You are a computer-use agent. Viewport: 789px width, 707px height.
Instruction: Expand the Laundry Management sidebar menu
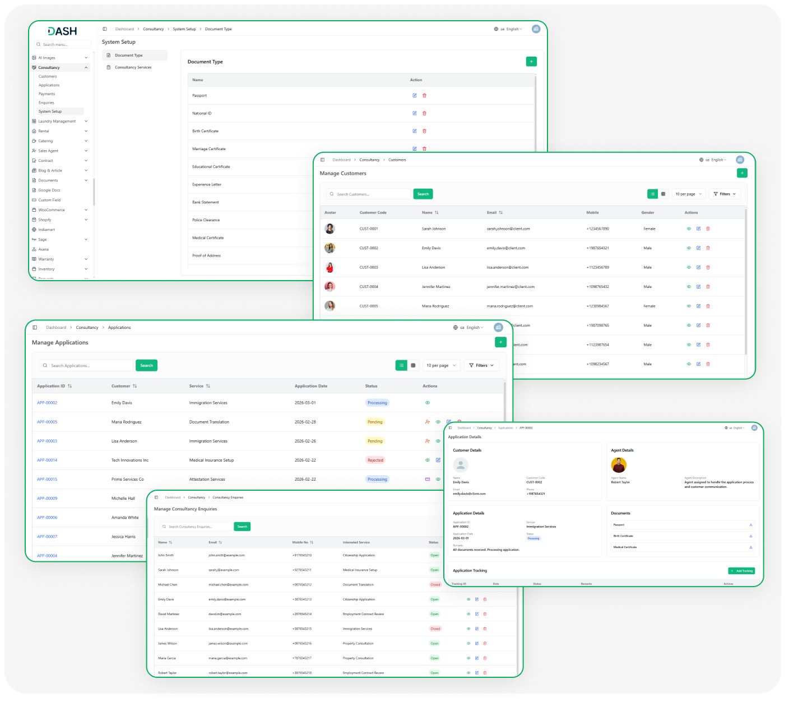click(x=60, y=122)
